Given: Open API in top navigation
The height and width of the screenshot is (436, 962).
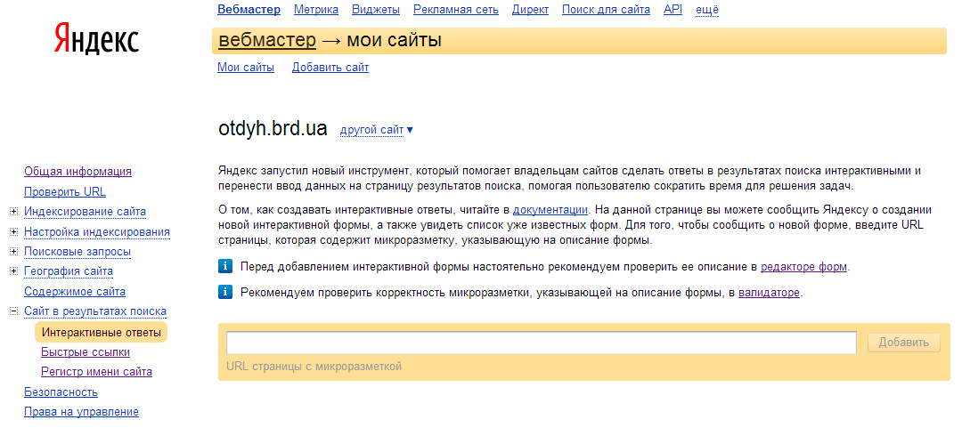Looking at the screenshot, I should coord(673,10).
